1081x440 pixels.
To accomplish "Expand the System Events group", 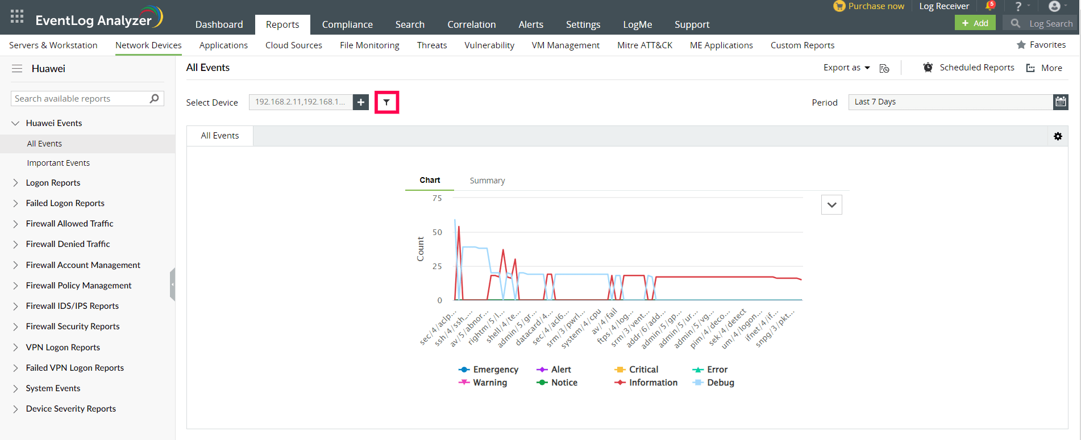I will click(15, 388).
